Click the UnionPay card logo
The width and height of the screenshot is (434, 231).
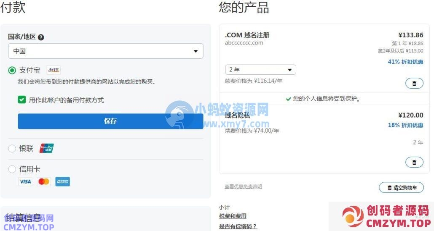click(x=47, y=148)
